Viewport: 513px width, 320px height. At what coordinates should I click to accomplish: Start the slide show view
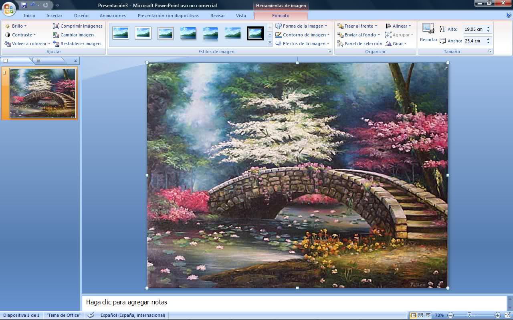(428, 315)
